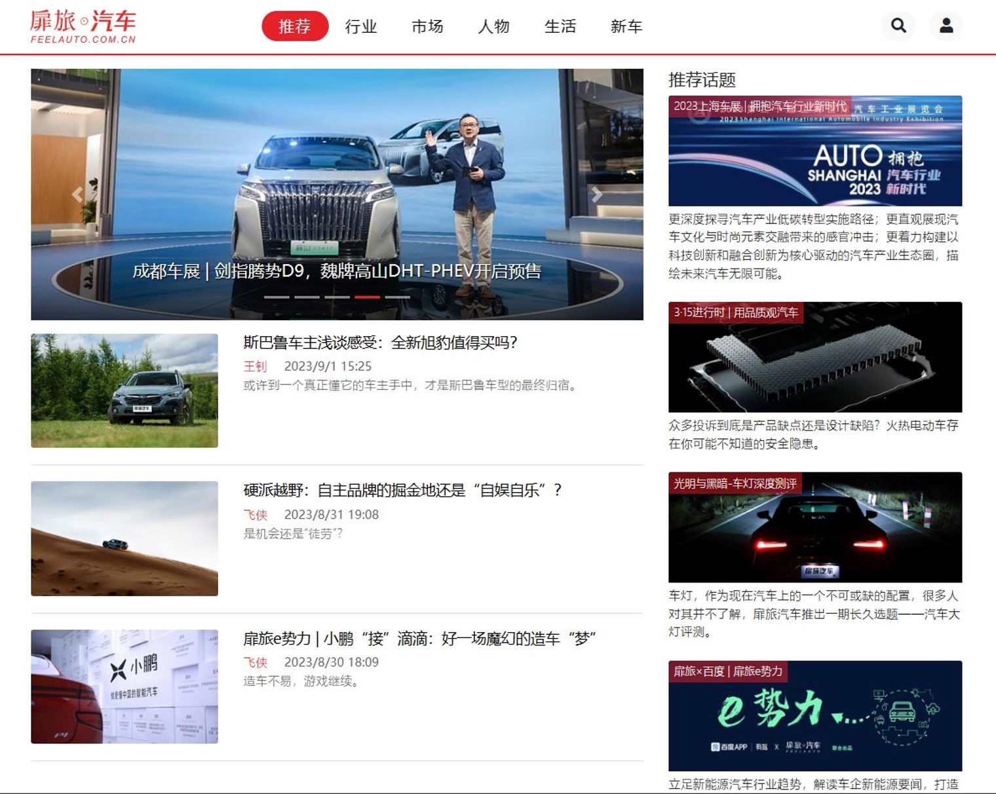
Task: Advance carousel with the right arrow
Action: click(x=596, y=195)
